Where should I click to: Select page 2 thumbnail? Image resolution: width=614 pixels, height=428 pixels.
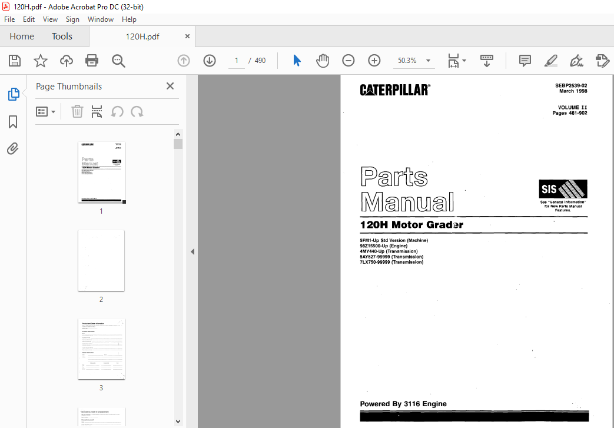coord(101,261)
